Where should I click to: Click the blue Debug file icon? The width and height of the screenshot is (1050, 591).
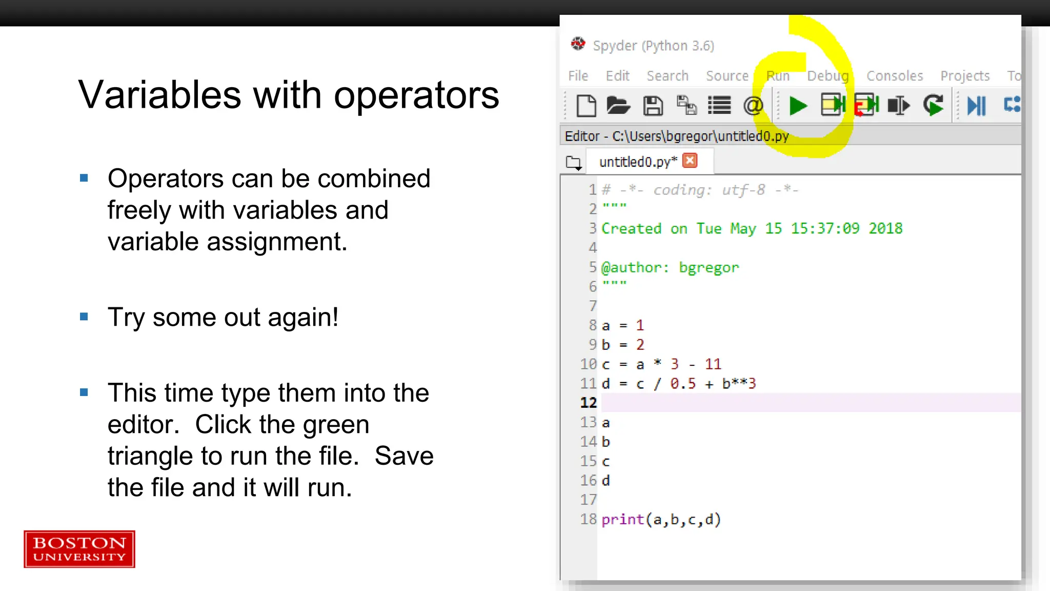(976, 106)
